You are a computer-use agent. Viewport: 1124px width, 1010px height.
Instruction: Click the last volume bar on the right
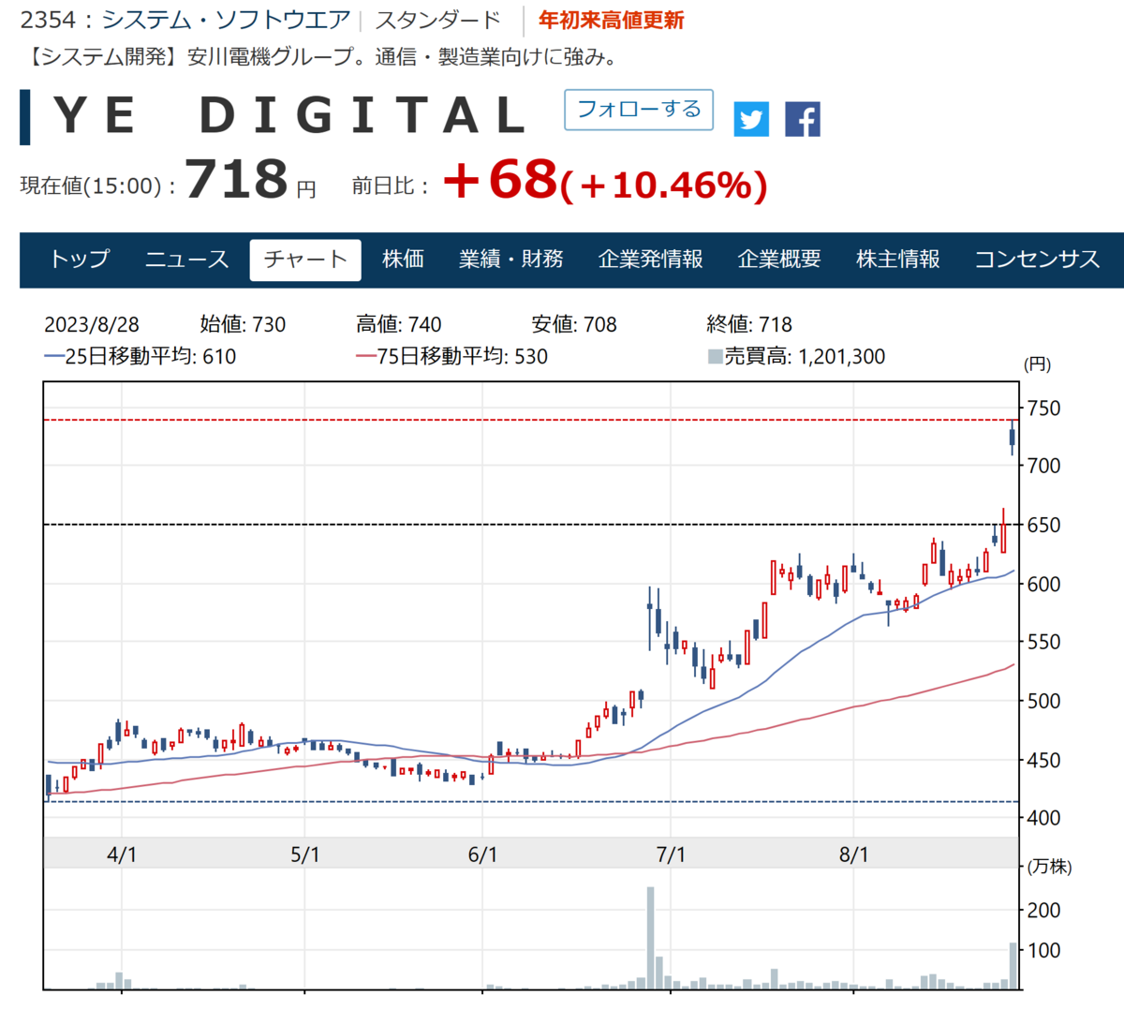[x=1013, y=966]
